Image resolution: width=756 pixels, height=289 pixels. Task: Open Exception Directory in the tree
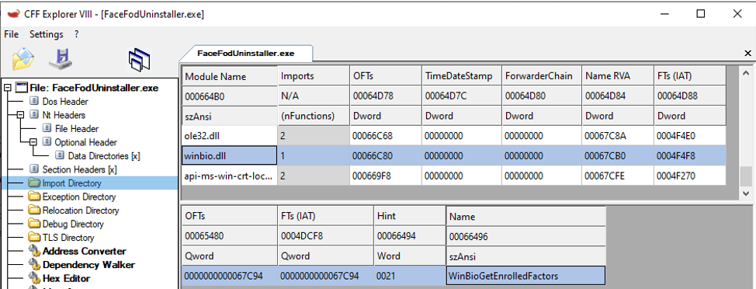79,197
